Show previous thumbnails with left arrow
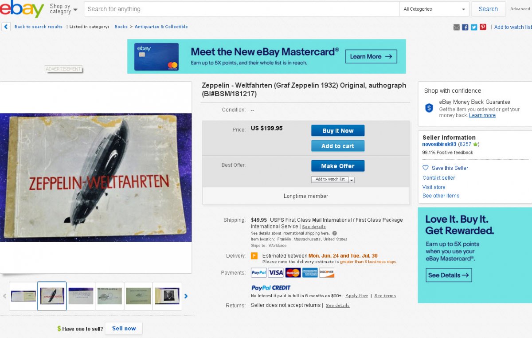 [x=5, y=296]
